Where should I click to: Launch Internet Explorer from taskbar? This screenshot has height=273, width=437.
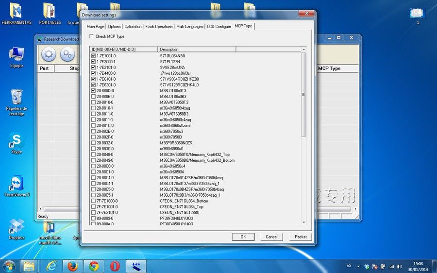click(x=51, y=266)
